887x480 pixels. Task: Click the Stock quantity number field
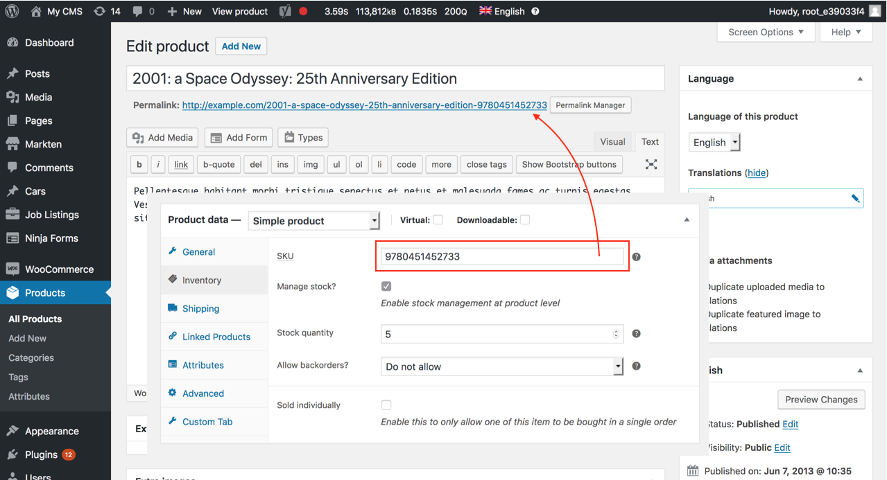[502, 334]
